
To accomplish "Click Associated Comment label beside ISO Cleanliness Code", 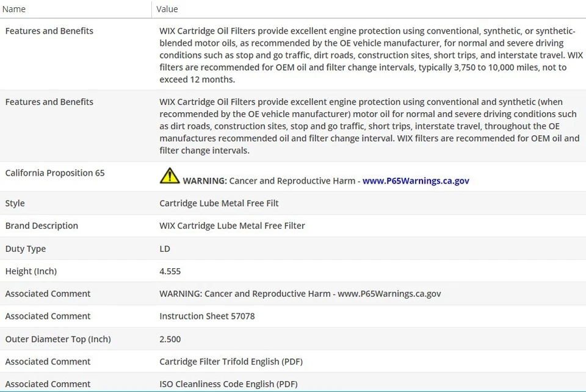I will 48,384.
